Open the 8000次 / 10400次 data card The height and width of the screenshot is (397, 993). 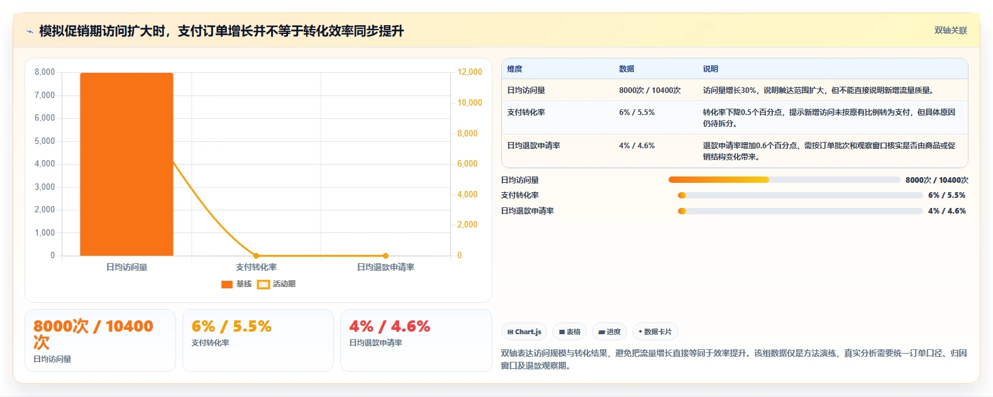click(x=100, y=340)
